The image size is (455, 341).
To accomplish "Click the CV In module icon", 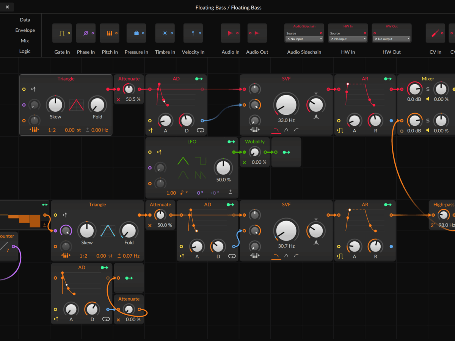I will tap(435, 33).
